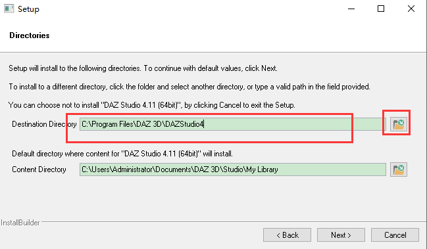Screen dimensions: 427x249
Task: Open folder browser for Content Directory
Action: 399,170
